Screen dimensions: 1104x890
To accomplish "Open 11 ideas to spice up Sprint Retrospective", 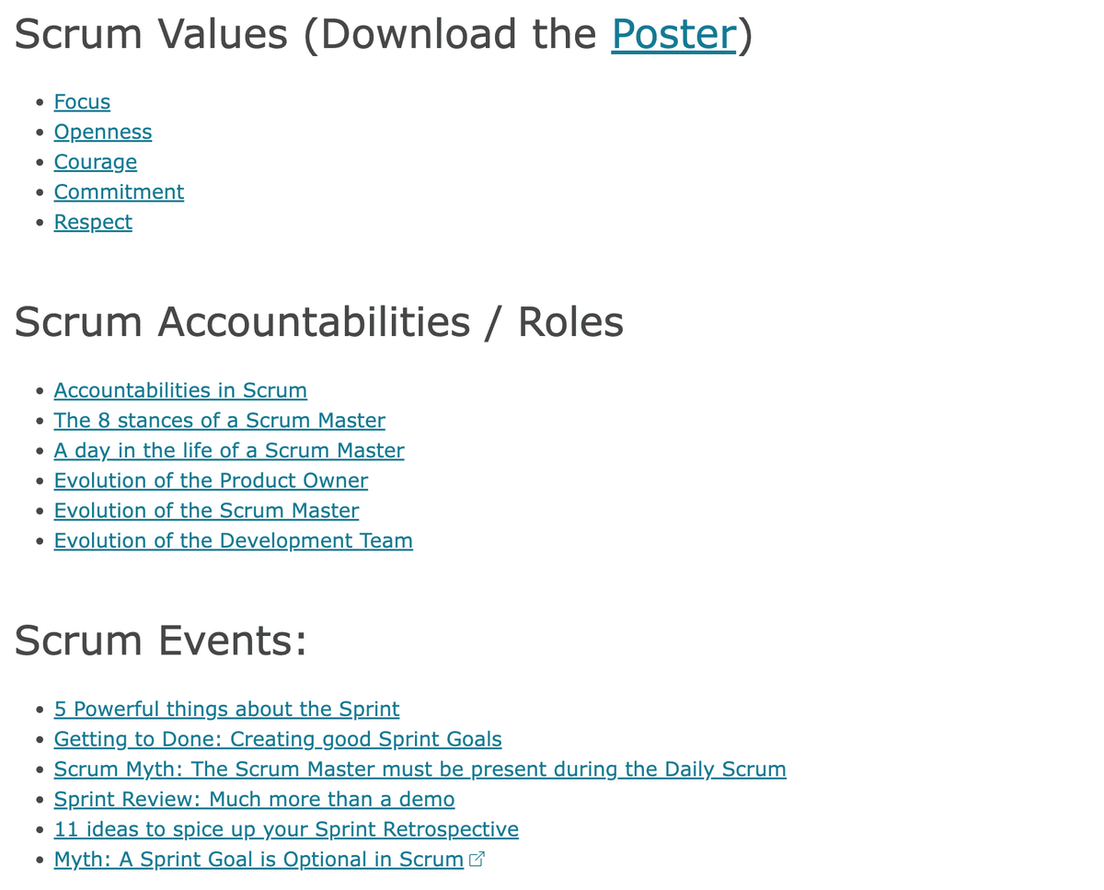I will [x=286, y=829].
